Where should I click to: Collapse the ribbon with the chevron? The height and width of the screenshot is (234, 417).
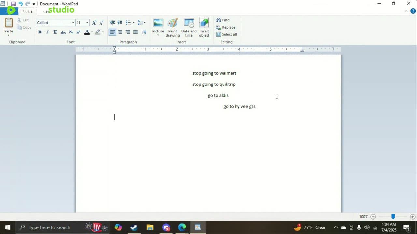(406, 11)
